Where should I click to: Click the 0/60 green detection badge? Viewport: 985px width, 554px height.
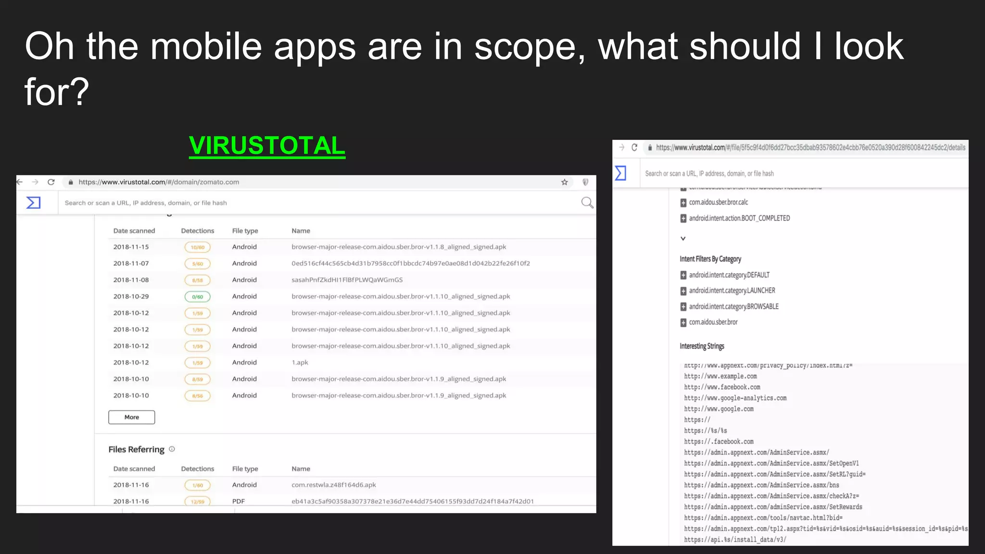click(x=197, y=297)
